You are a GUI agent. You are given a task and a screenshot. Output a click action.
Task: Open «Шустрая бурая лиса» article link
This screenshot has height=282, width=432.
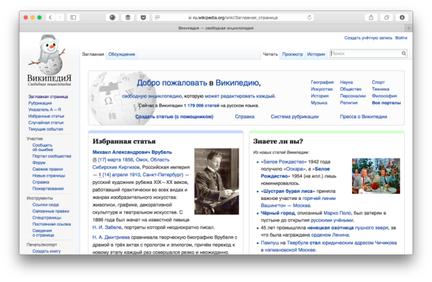point(288,191)
